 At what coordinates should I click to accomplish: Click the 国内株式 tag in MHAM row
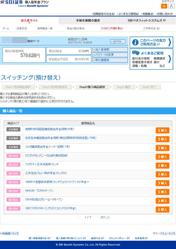pyautogui.click(x=13, y=191)
